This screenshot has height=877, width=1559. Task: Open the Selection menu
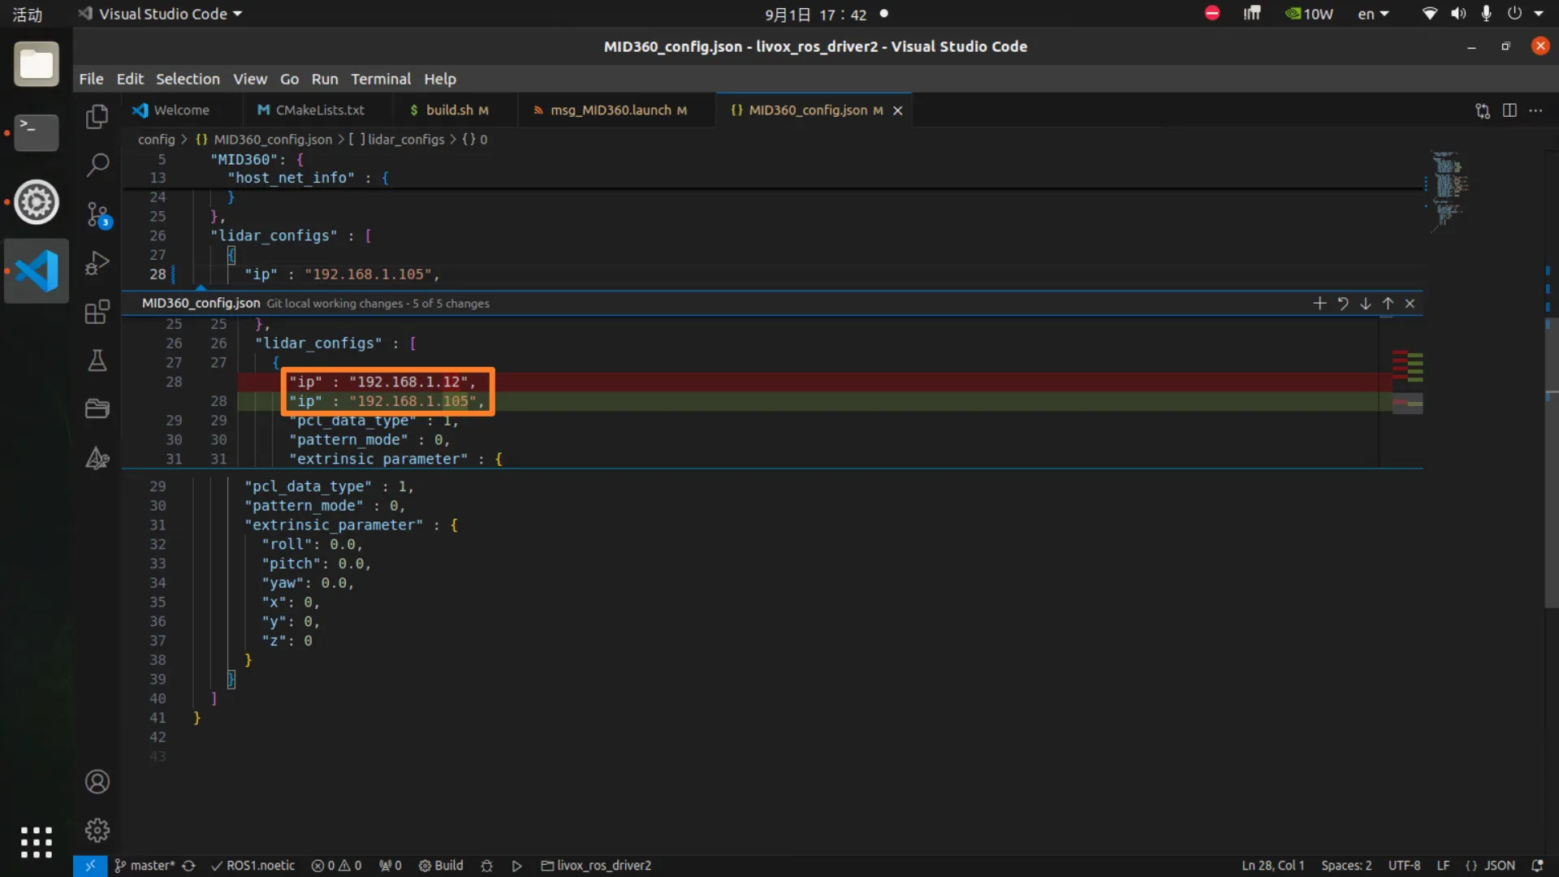point(188,79)
